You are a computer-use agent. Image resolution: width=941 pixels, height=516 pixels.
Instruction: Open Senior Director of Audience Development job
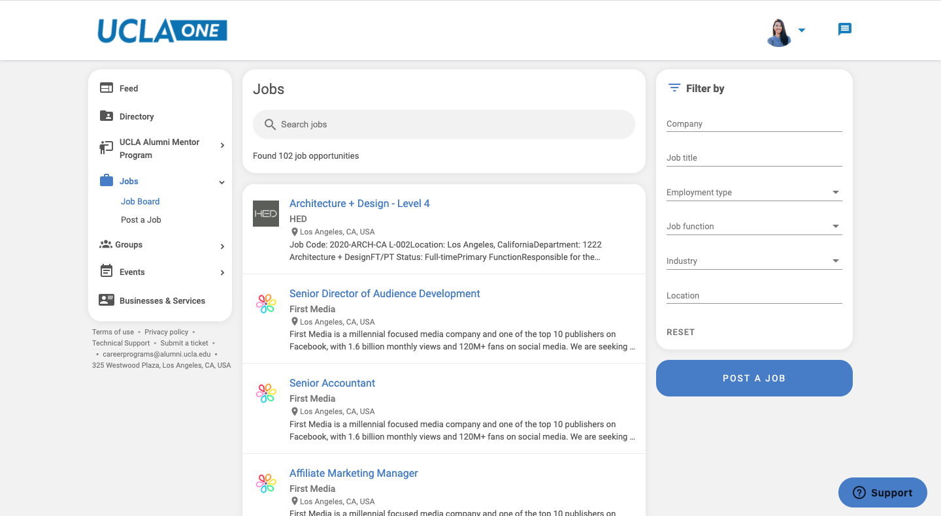tap(384, 293)
